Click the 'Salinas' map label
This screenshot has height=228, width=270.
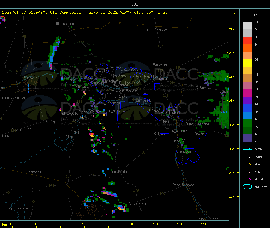52,122
